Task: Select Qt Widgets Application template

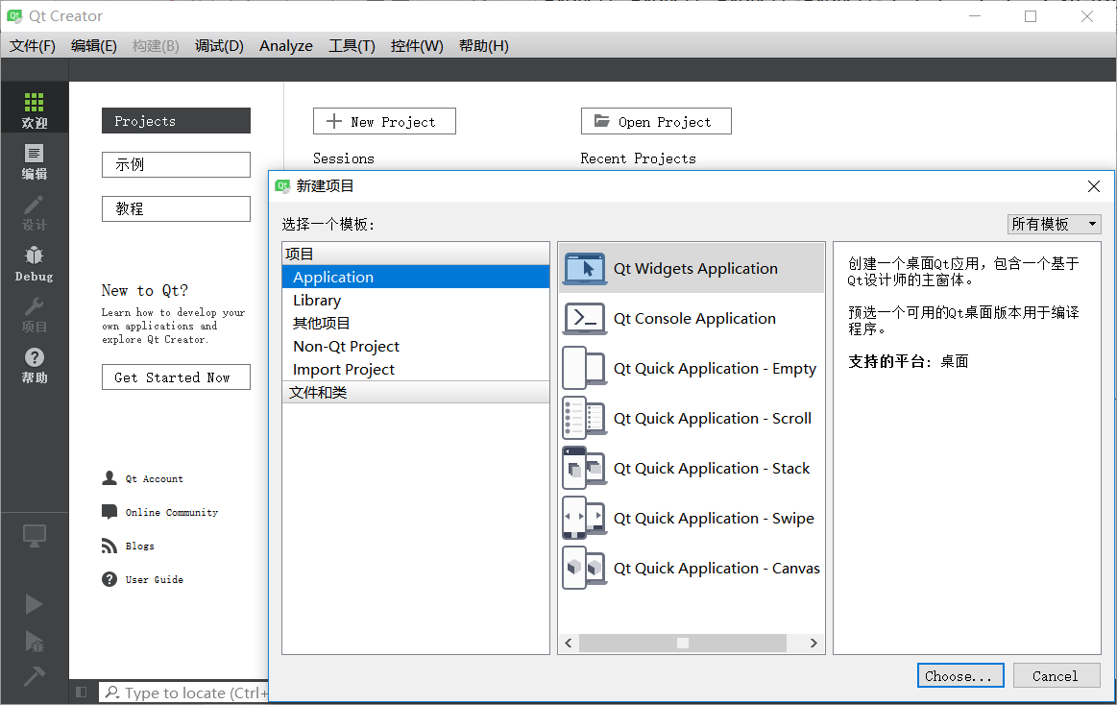Action: (x=694, y=269)
